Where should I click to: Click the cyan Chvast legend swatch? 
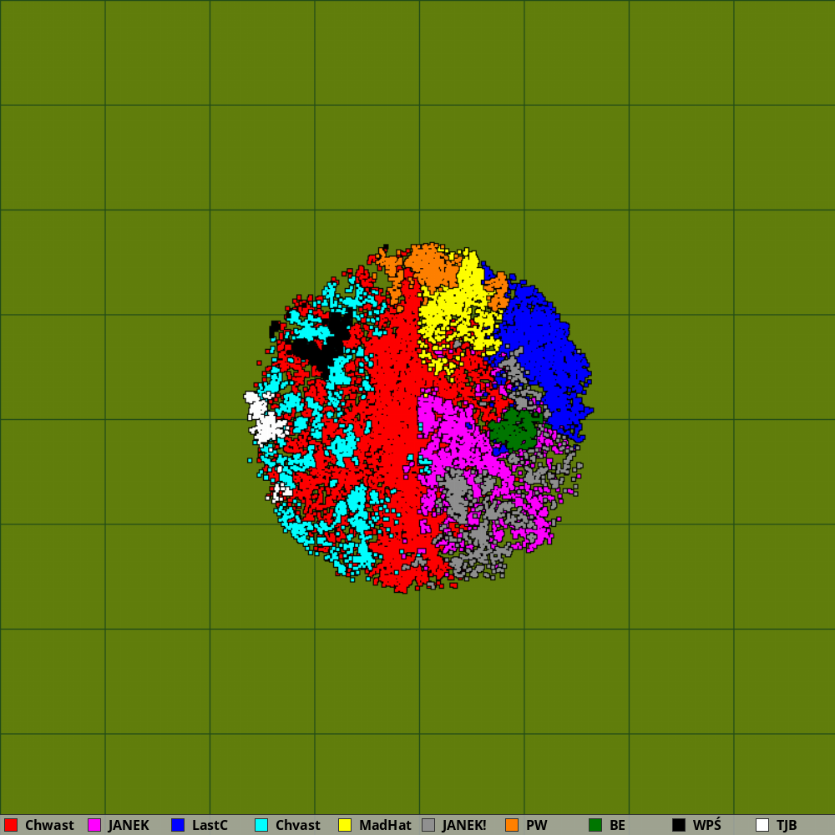(261, 825)
